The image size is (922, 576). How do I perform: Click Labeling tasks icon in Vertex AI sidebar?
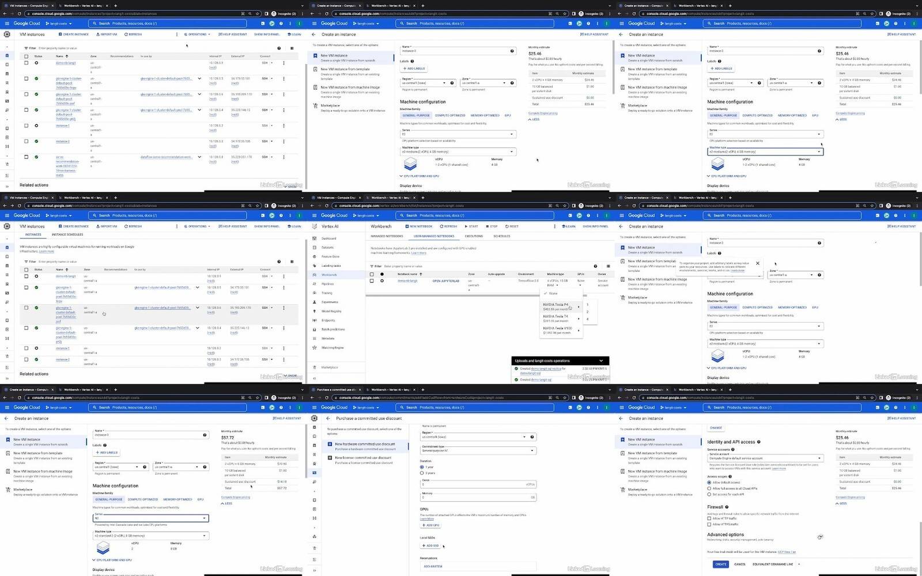click(314, 266)
